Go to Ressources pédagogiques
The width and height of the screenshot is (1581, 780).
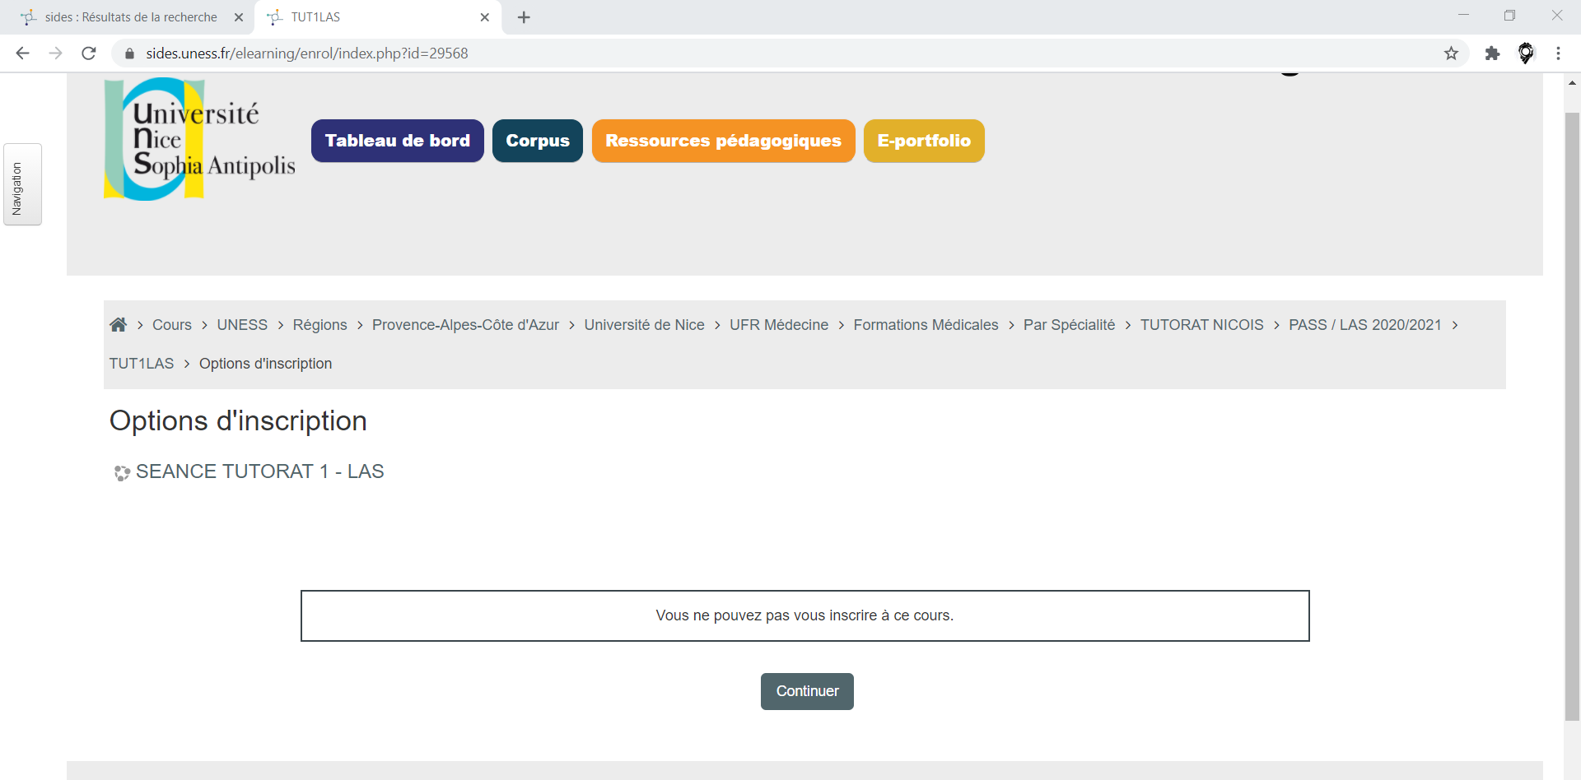(x=723, y=141)
